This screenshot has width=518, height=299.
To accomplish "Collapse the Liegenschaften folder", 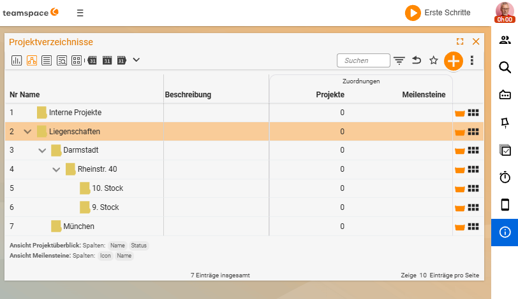I will click(x=28, y=132).
